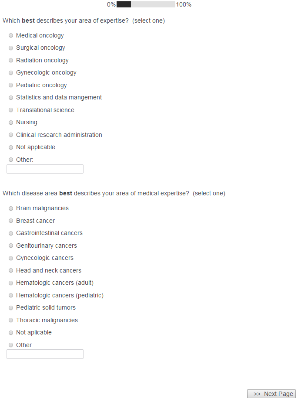
Task: Choose Clinical research administration option
Action: tap(11, 135)
